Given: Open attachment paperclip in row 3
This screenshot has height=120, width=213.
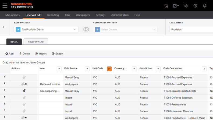Looking at the screenshot, I should tap(24, 91).
